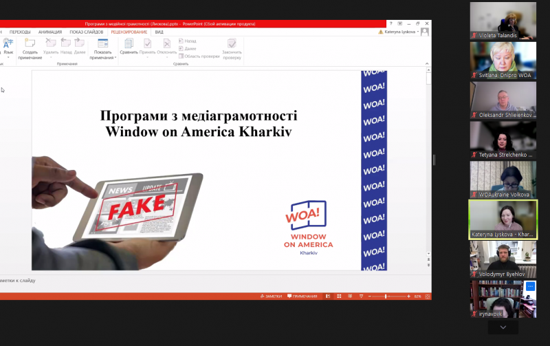The image size is (550, 346).
Task: Select Normal view icon in status bar
Action: click(x=328, y=296)
